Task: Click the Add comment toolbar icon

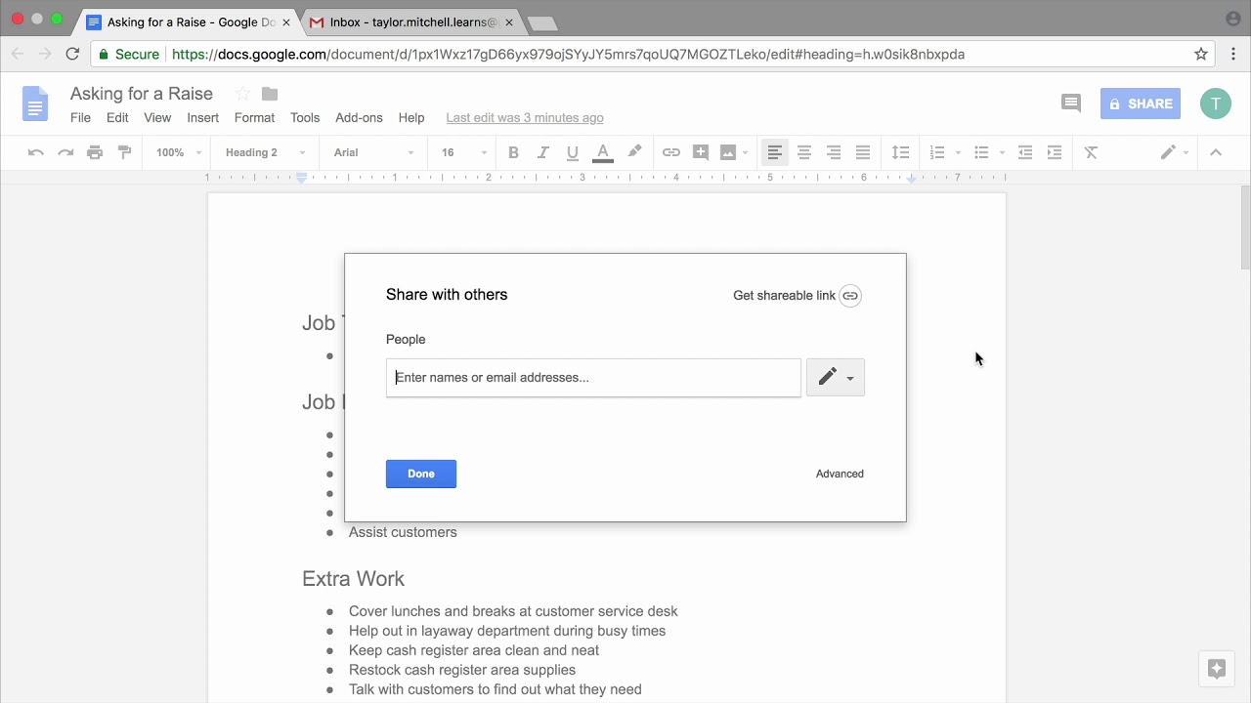Action: (701, 152)
